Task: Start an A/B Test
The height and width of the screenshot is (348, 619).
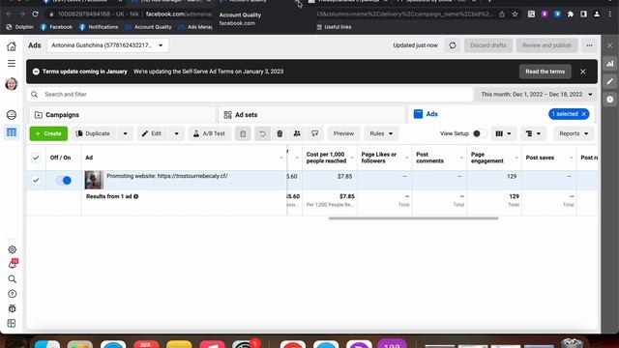Action: coord(209,133)
